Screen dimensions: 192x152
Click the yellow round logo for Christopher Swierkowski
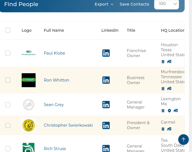point(29,125)
